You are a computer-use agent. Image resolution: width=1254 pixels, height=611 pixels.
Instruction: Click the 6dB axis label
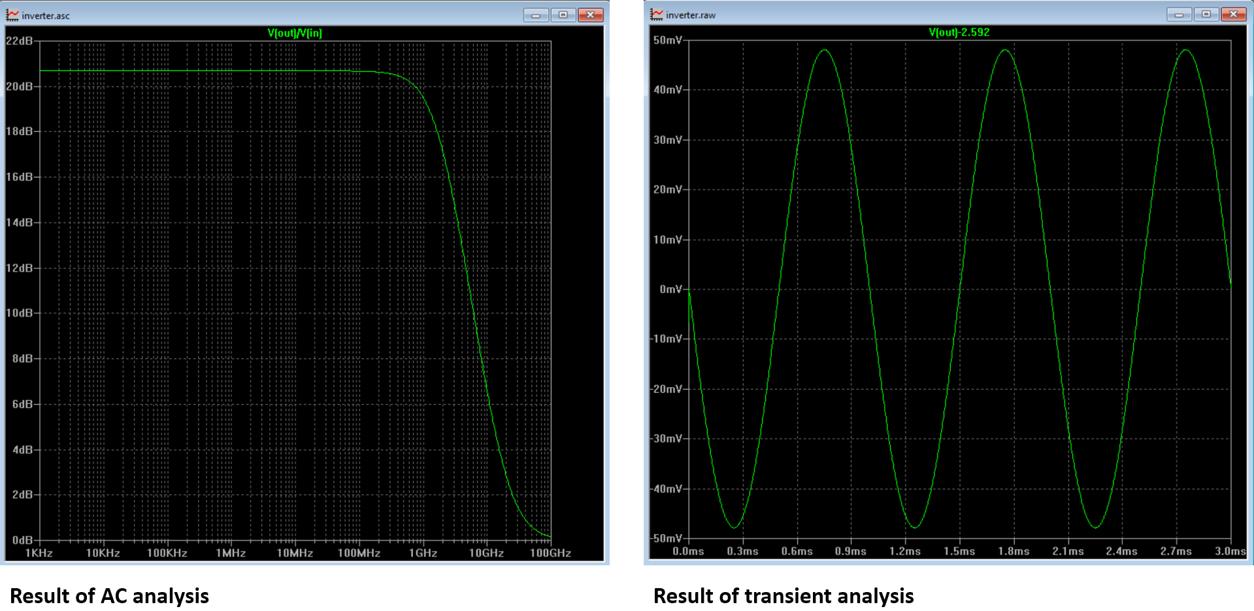[23, 404]
